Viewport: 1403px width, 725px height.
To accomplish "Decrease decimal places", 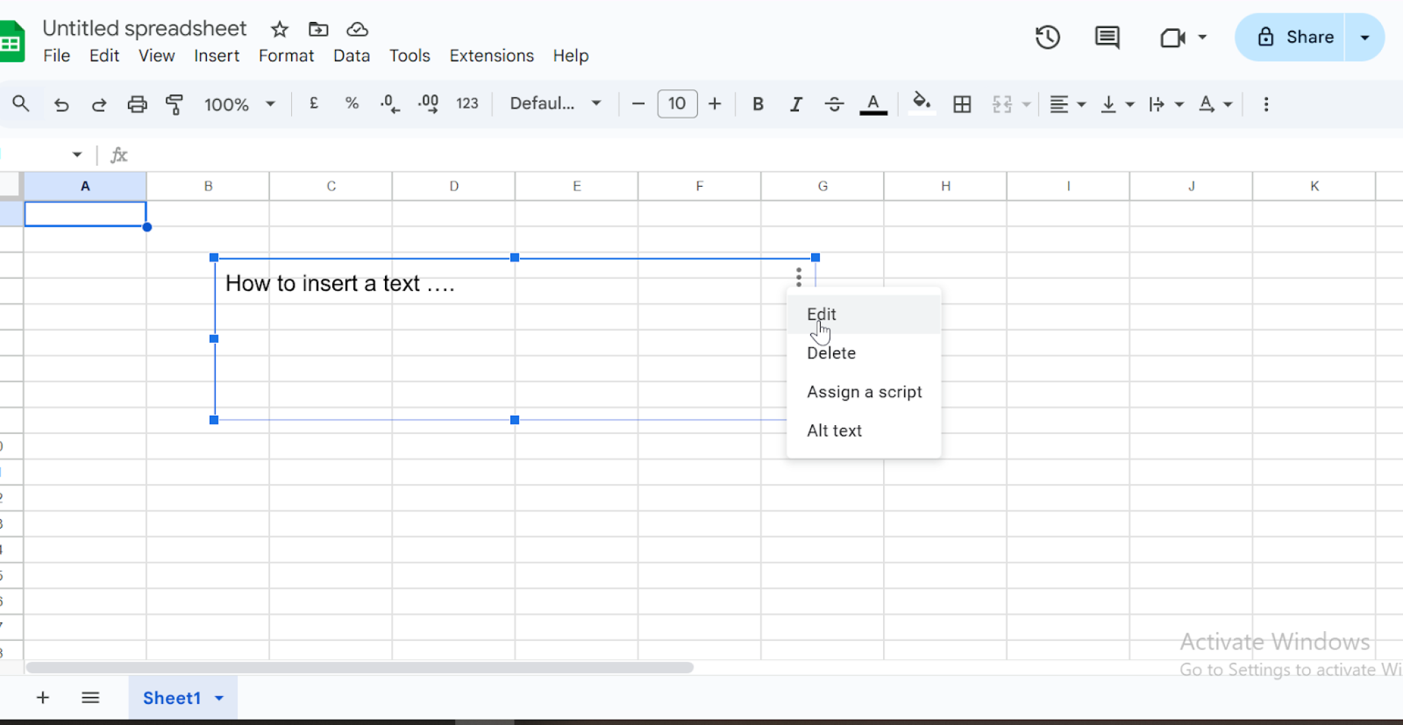I will click(x=388, y=104).
